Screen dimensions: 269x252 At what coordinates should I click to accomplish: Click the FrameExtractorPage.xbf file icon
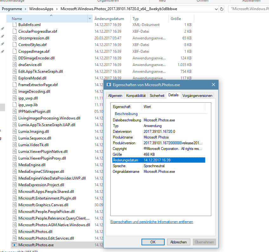tap(15, 85)
